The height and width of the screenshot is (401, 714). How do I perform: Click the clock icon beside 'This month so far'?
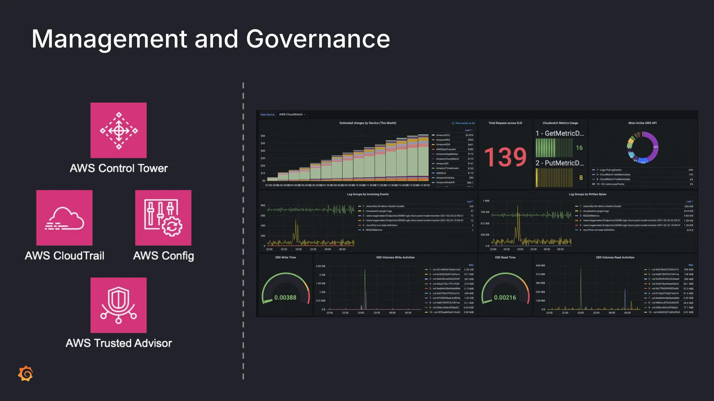(453, 123)
